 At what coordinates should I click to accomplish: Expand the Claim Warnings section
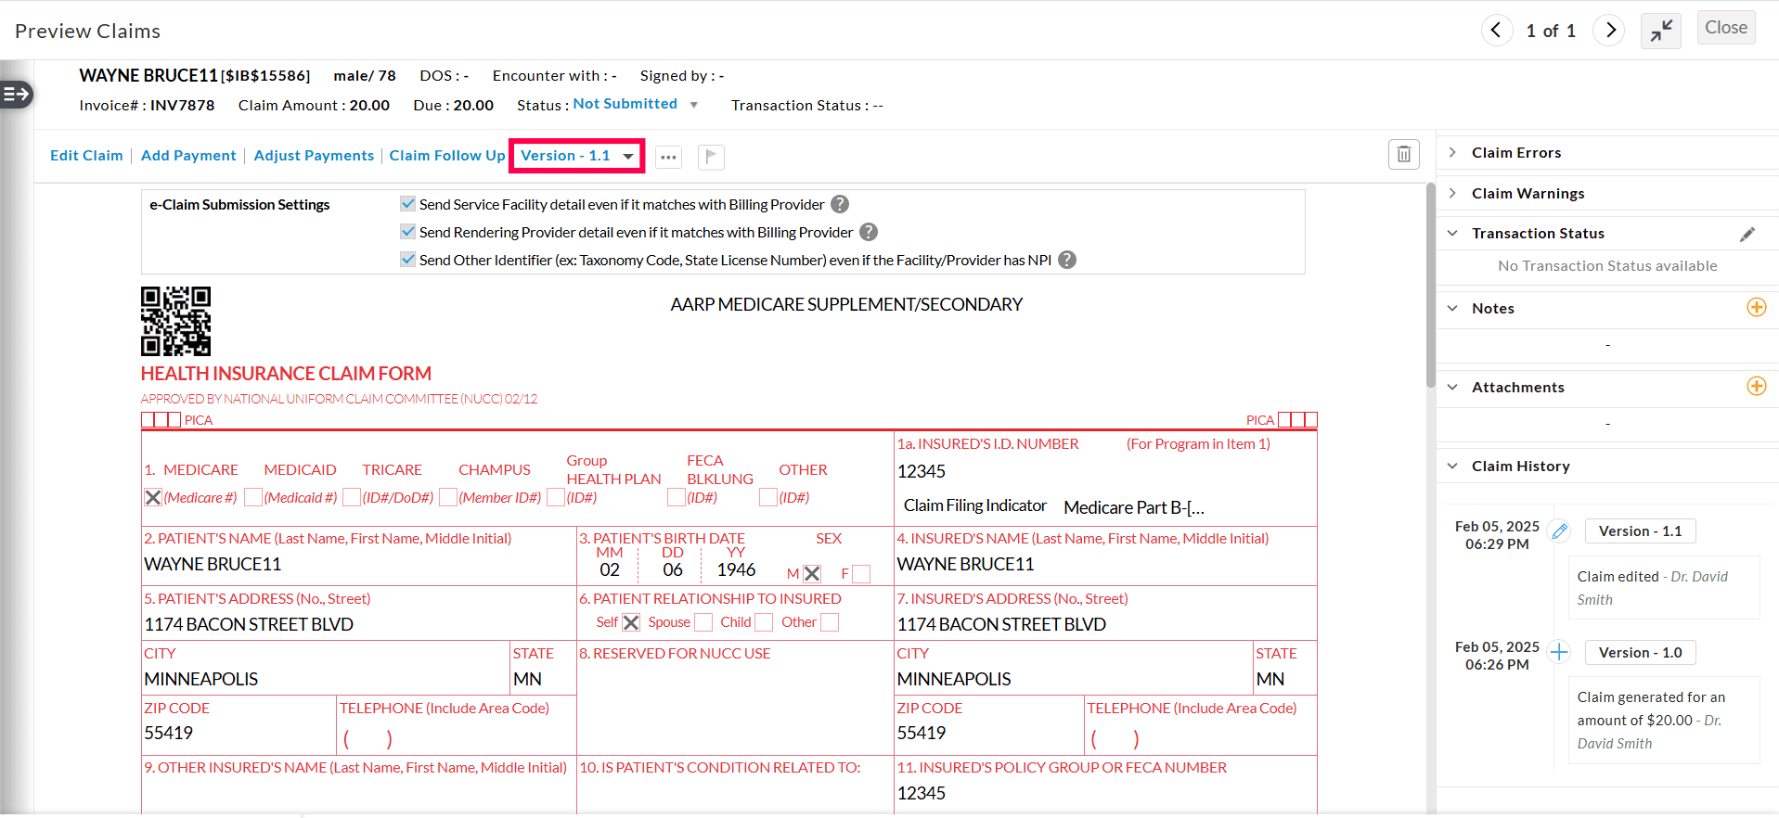pos(1528,194)
